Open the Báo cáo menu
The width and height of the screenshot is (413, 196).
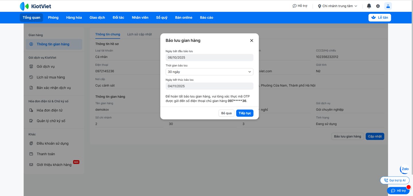coord(206,17)
